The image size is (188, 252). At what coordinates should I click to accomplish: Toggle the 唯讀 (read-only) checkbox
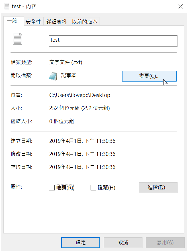coord(52,188)
